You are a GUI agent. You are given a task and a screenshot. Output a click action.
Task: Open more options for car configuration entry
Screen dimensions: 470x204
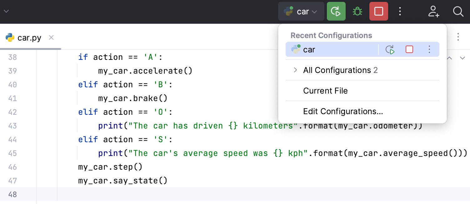pos(429,49)
